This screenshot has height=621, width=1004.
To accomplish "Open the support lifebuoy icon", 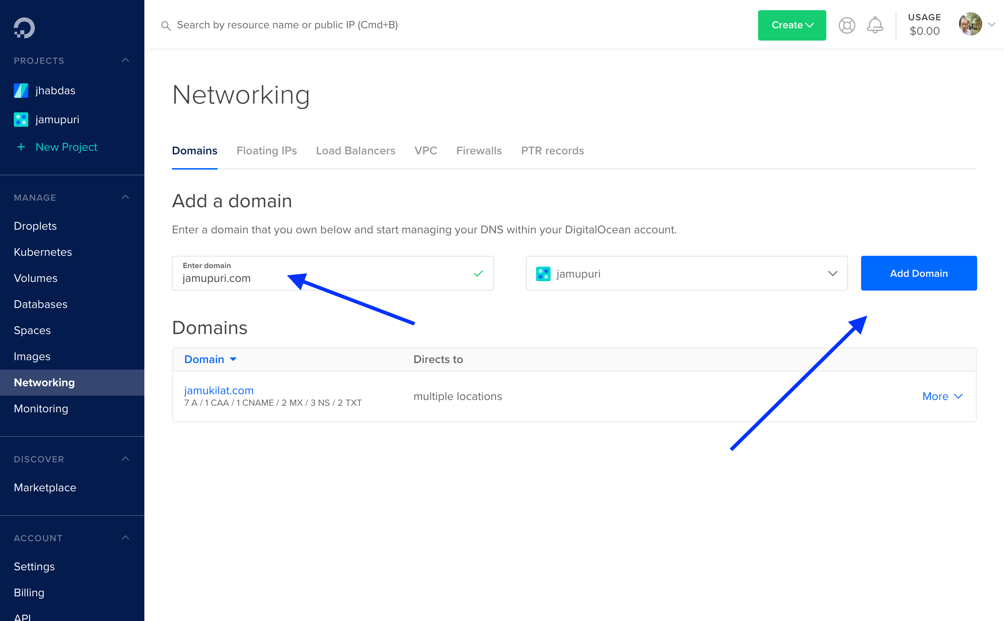I will point(847,25).
